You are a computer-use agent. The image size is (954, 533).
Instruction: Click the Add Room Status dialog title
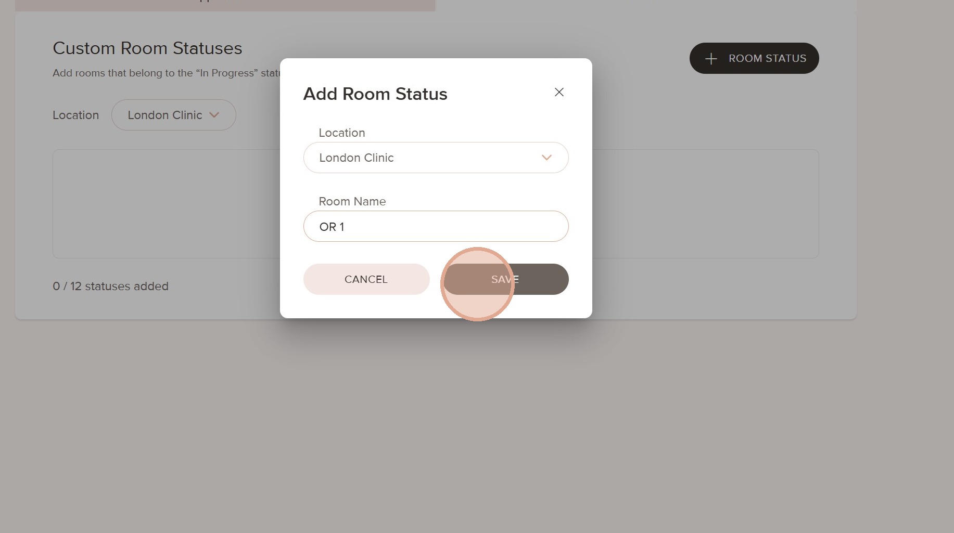coord(375,94)
